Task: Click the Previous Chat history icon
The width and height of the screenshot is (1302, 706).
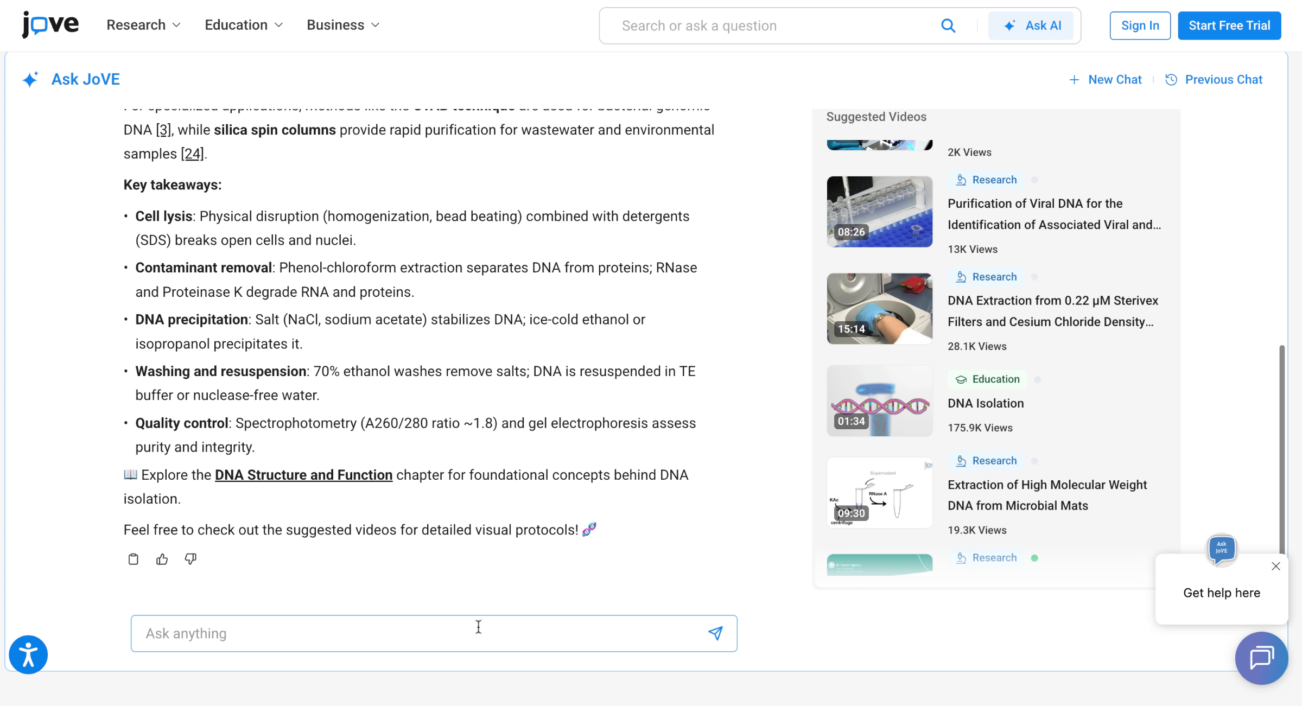Action: 1171,80
